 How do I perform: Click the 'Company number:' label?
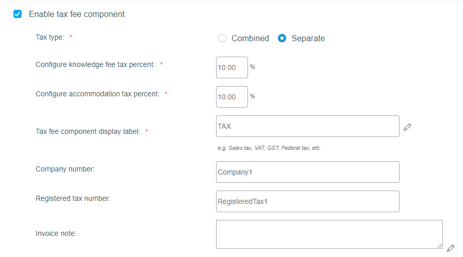(65, 169)
